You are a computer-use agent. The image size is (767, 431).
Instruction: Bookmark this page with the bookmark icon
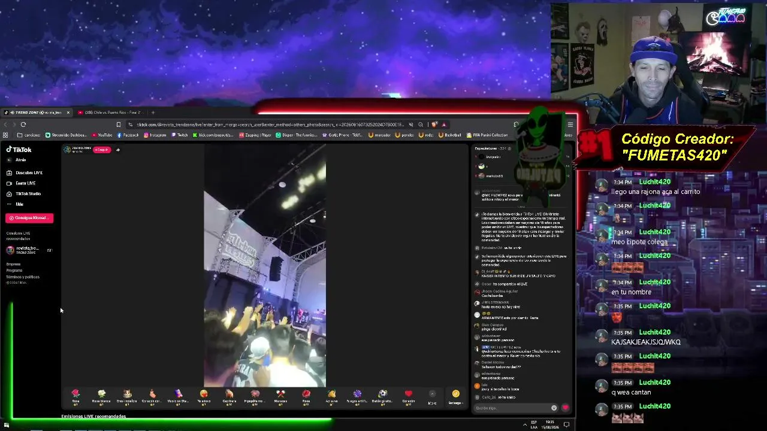pos(119,125)
